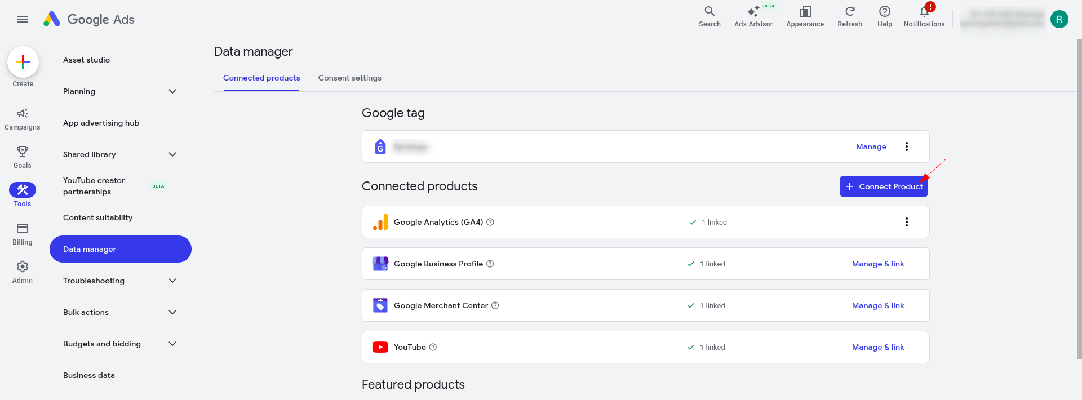The height and width of the screenshot is (400, 1082).
Task: Click the Google Ads logo
Action: 89,19
